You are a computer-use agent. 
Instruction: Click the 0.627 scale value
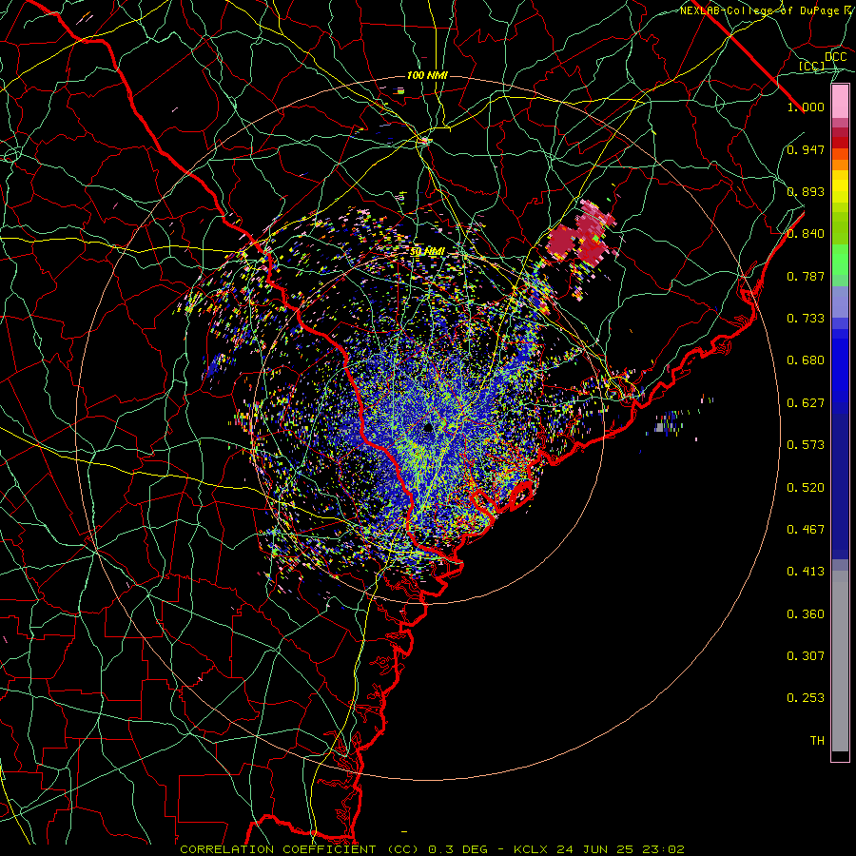point(806,403)
